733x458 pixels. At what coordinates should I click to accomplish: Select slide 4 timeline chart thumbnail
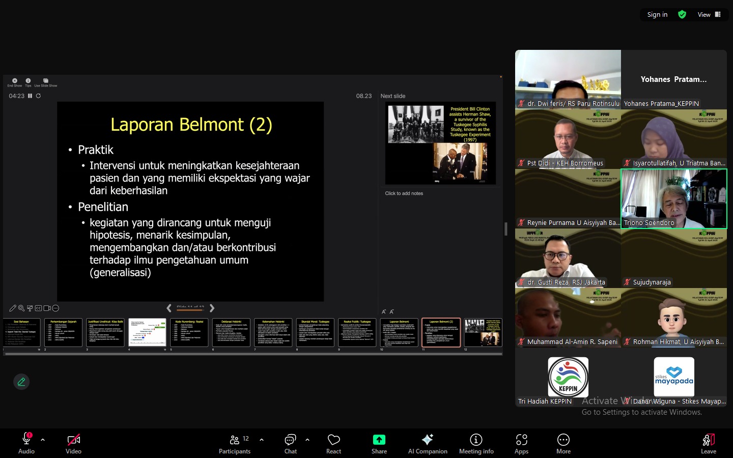click(x=147, y=333)
